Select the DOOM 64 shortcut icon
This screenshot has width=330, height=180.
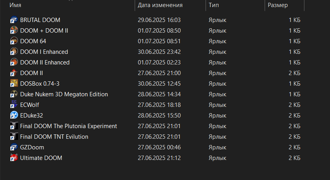[x=14, y=41]
